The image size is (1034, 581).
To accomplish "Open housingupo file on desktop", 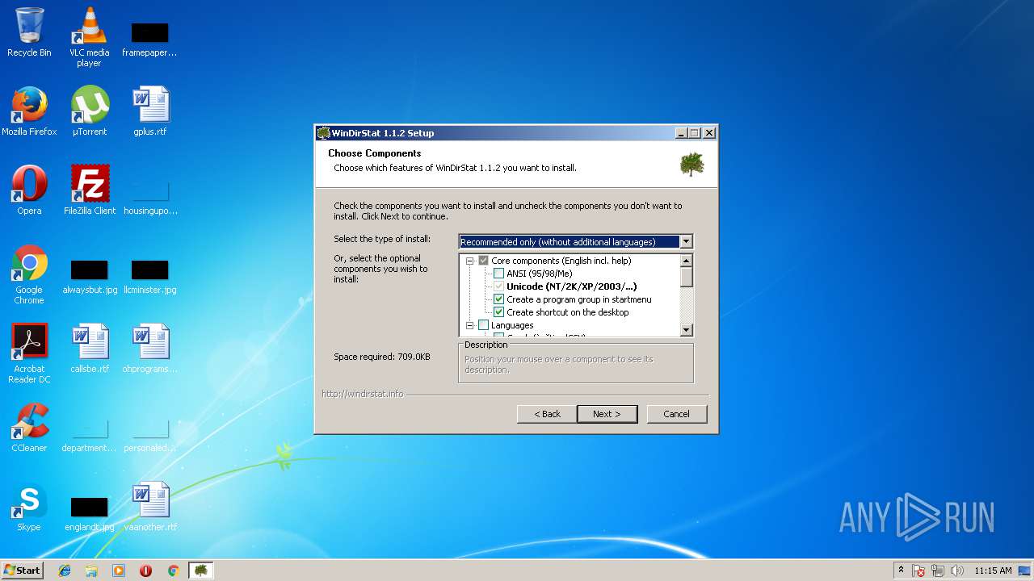I will point(150,199).
